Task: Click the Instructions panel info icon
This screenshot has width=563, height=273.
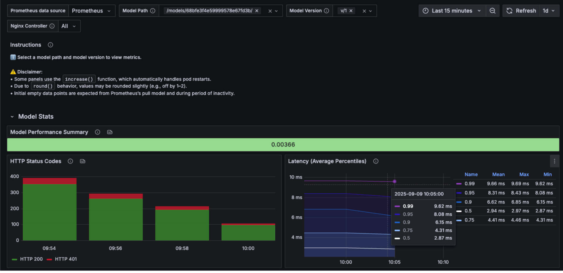Action: coord(50,45)
